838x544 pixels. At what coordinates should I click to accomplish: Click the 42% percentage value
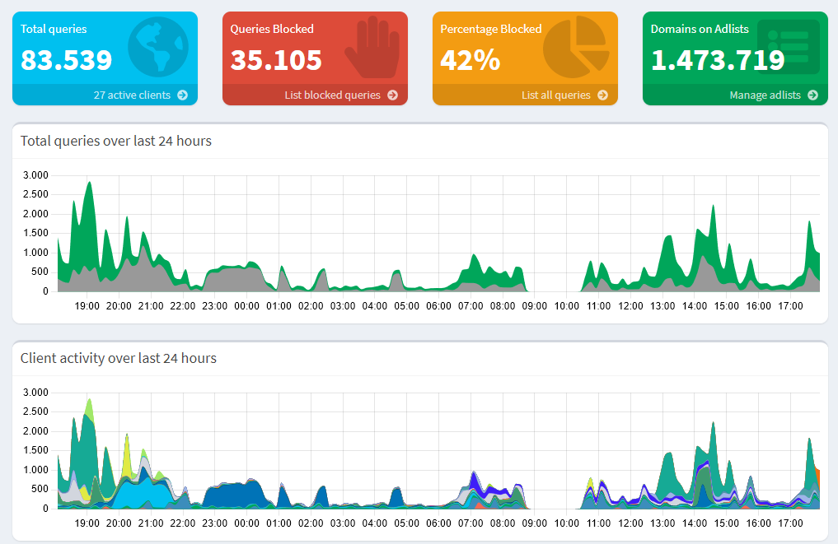470,60
